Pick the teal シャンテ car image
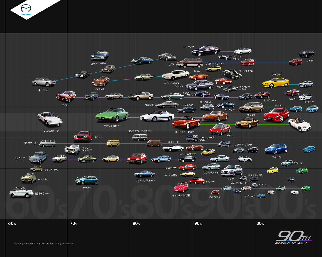 87,180
